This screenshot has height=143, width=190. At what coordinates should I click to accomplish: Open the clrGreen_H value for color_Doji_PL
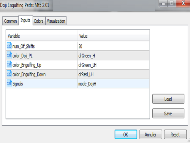click(x=113, y=56)
